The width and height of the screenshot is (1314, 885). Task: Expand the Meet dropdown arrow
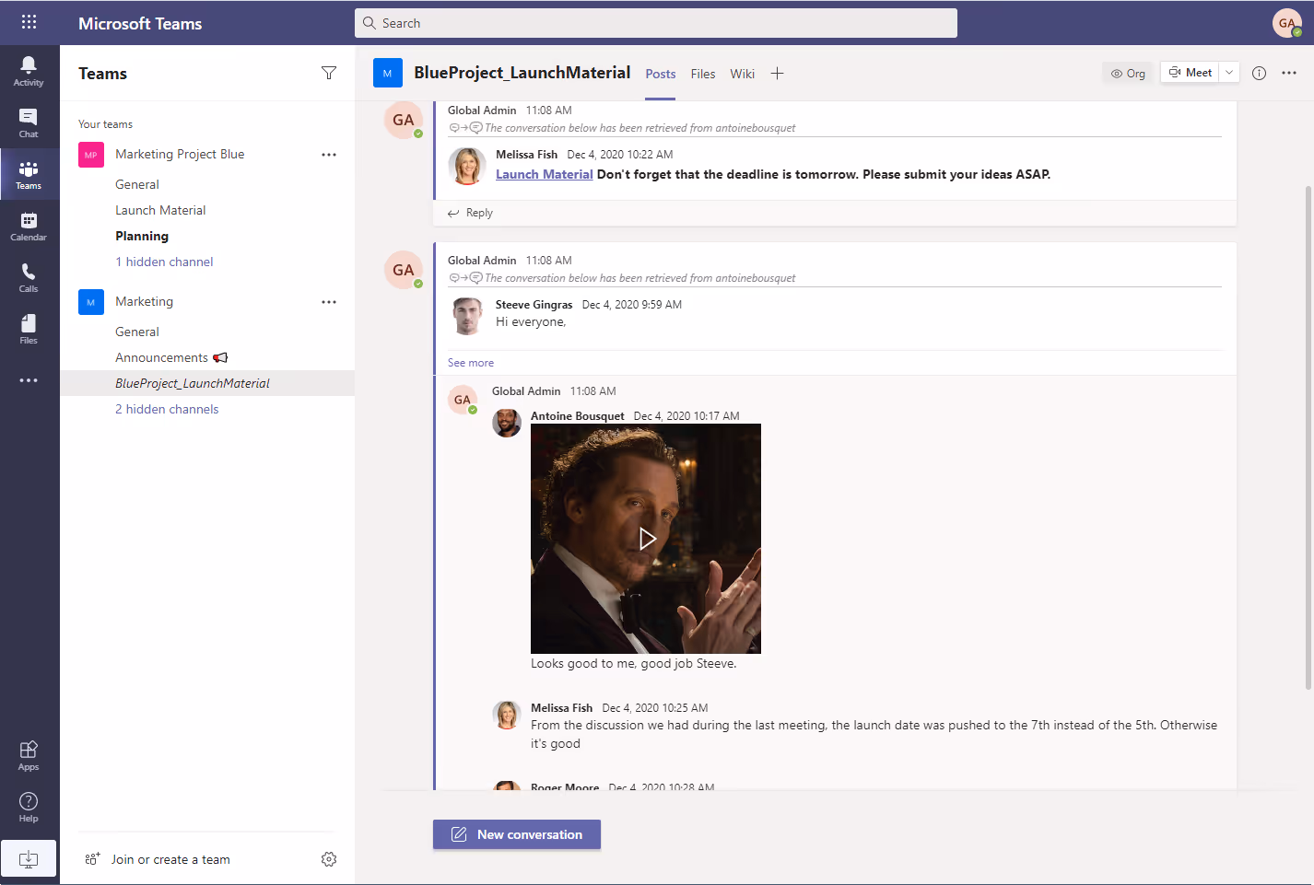coord(1229,73)
